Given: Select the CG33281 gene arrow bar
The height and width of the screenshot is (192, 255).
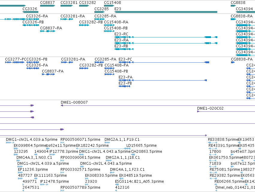Looking at the screenshot, I should [x=67, y=6].
